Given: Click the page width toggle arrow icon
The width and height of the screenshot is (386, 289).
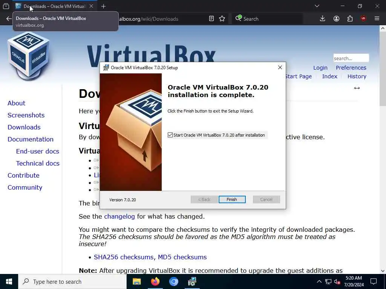Looking at the screenshot, I should (357, 88).
